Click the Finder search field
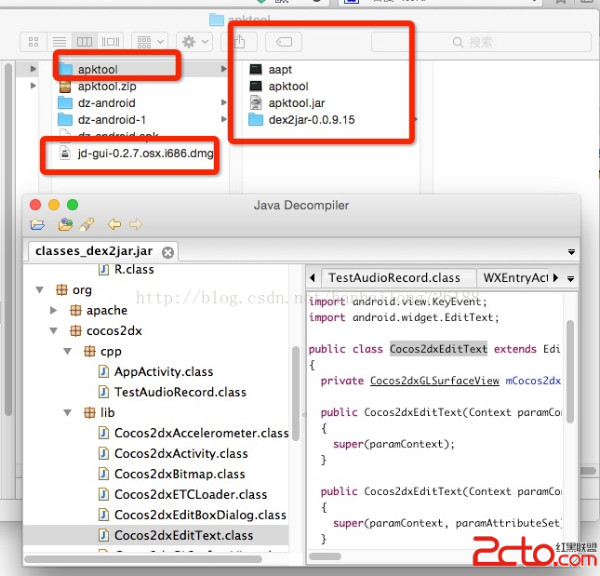600x576 pixels. tap(481, 42)
